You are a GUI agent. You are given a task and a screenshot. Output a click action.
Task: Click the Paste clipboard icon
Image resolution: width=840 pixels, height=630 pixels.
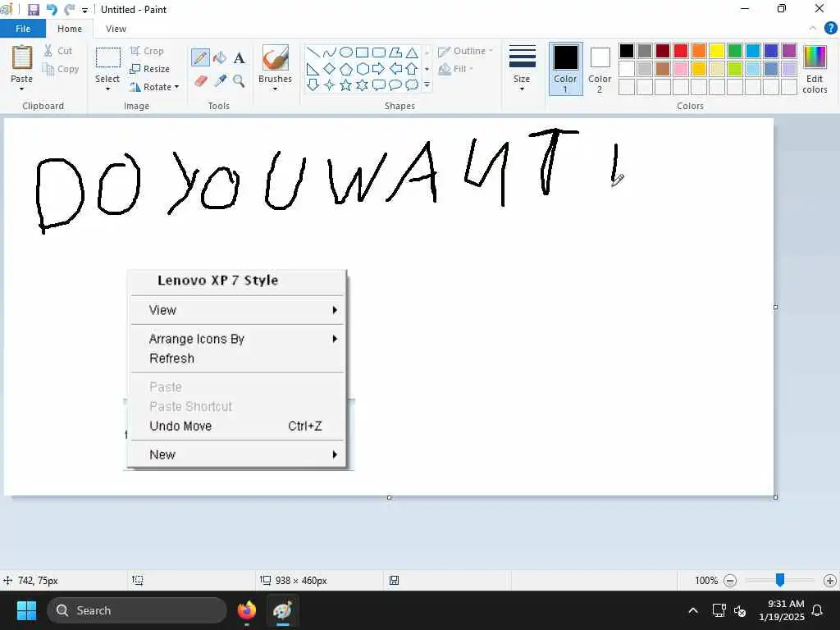22,57
